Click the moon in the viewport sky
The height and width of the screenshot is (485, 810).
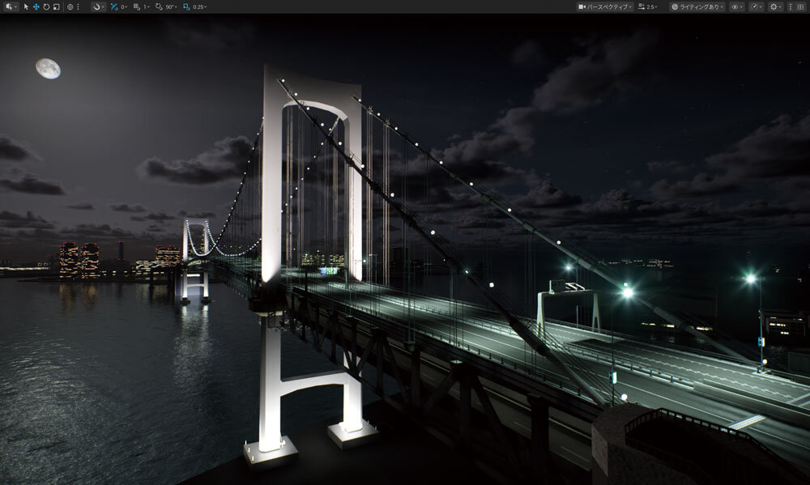click(48, 69)
